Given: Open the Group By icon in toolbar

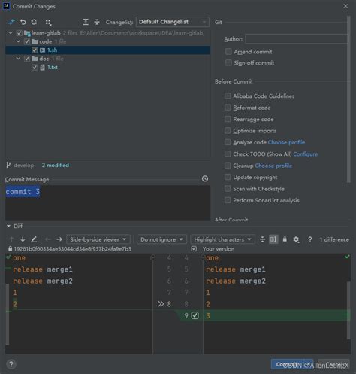Looking at the screenshot, I should click(x=48, y=22).
